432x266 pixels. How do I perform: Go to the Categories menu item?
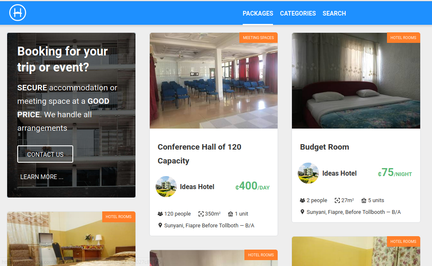298,13
